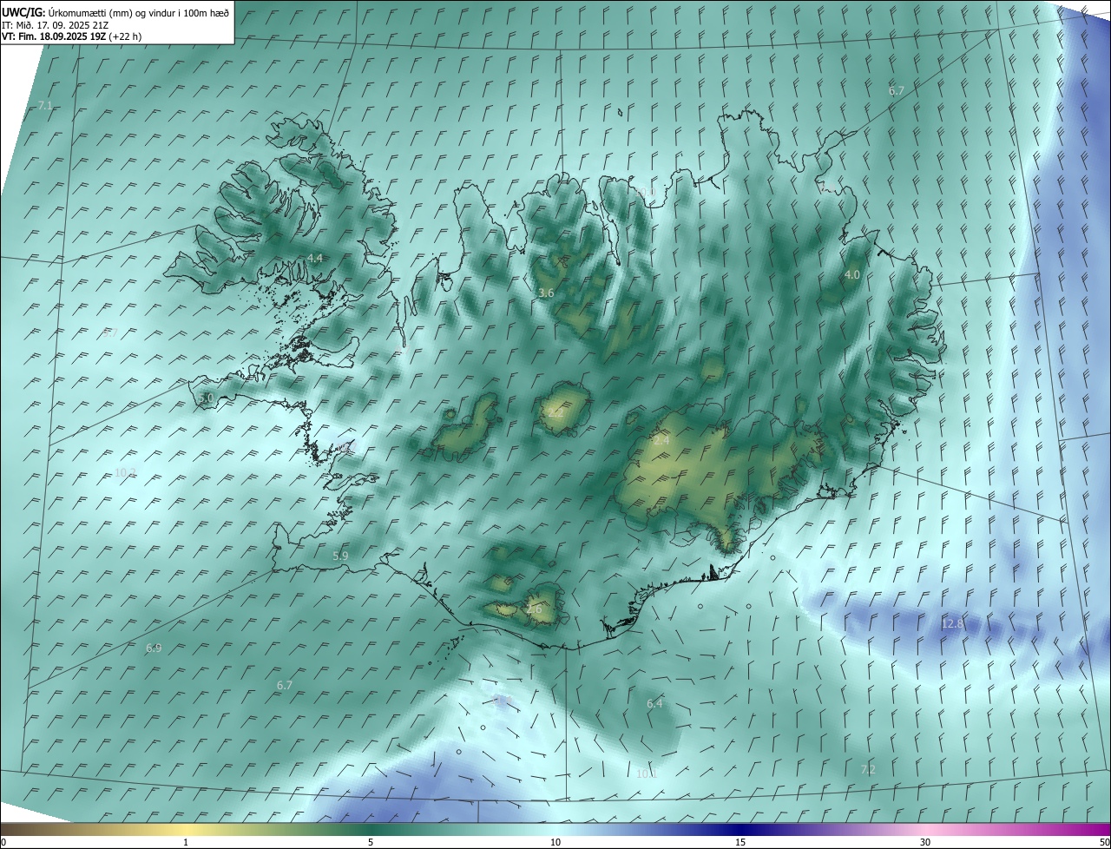The image size is (1111, 849).
Task: Click the colorbar tick label 0
Action: coord(3,842)
